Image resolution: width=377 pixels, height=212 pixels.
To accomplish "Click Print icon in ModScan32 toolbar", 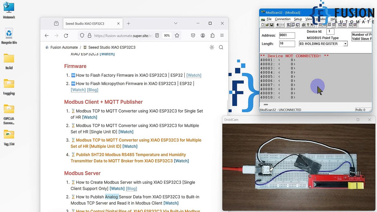I will 303,25.
